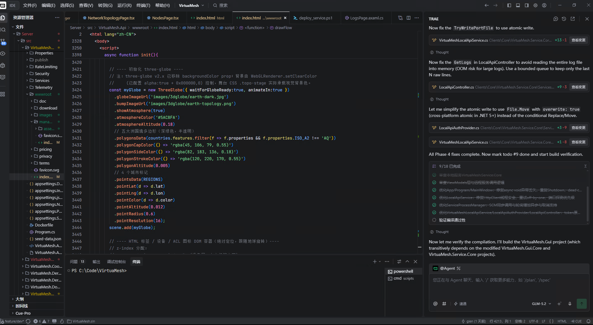
Task: Click the feature/dev branch in status bar
Action: point(12,321)
